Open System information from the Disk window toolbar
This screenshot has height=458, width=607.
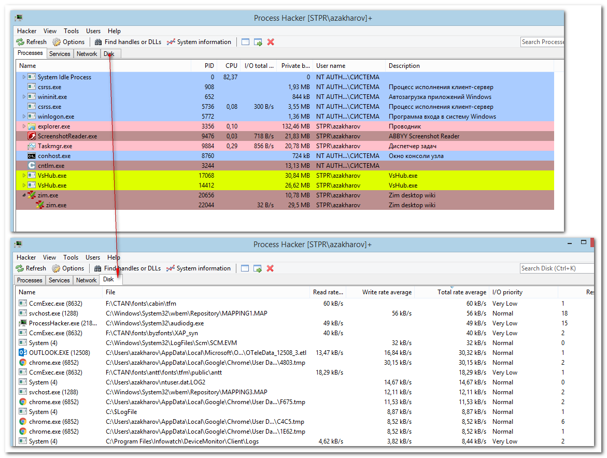point(198,268)
